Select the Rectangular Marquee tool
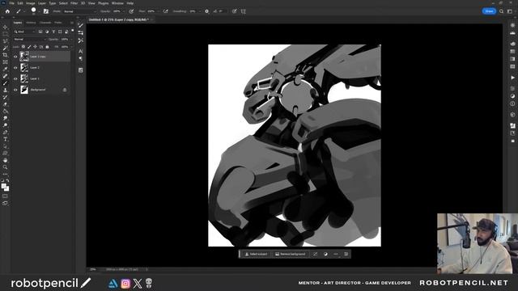Screen dimensions: 518x291 (x=5, y=34)
